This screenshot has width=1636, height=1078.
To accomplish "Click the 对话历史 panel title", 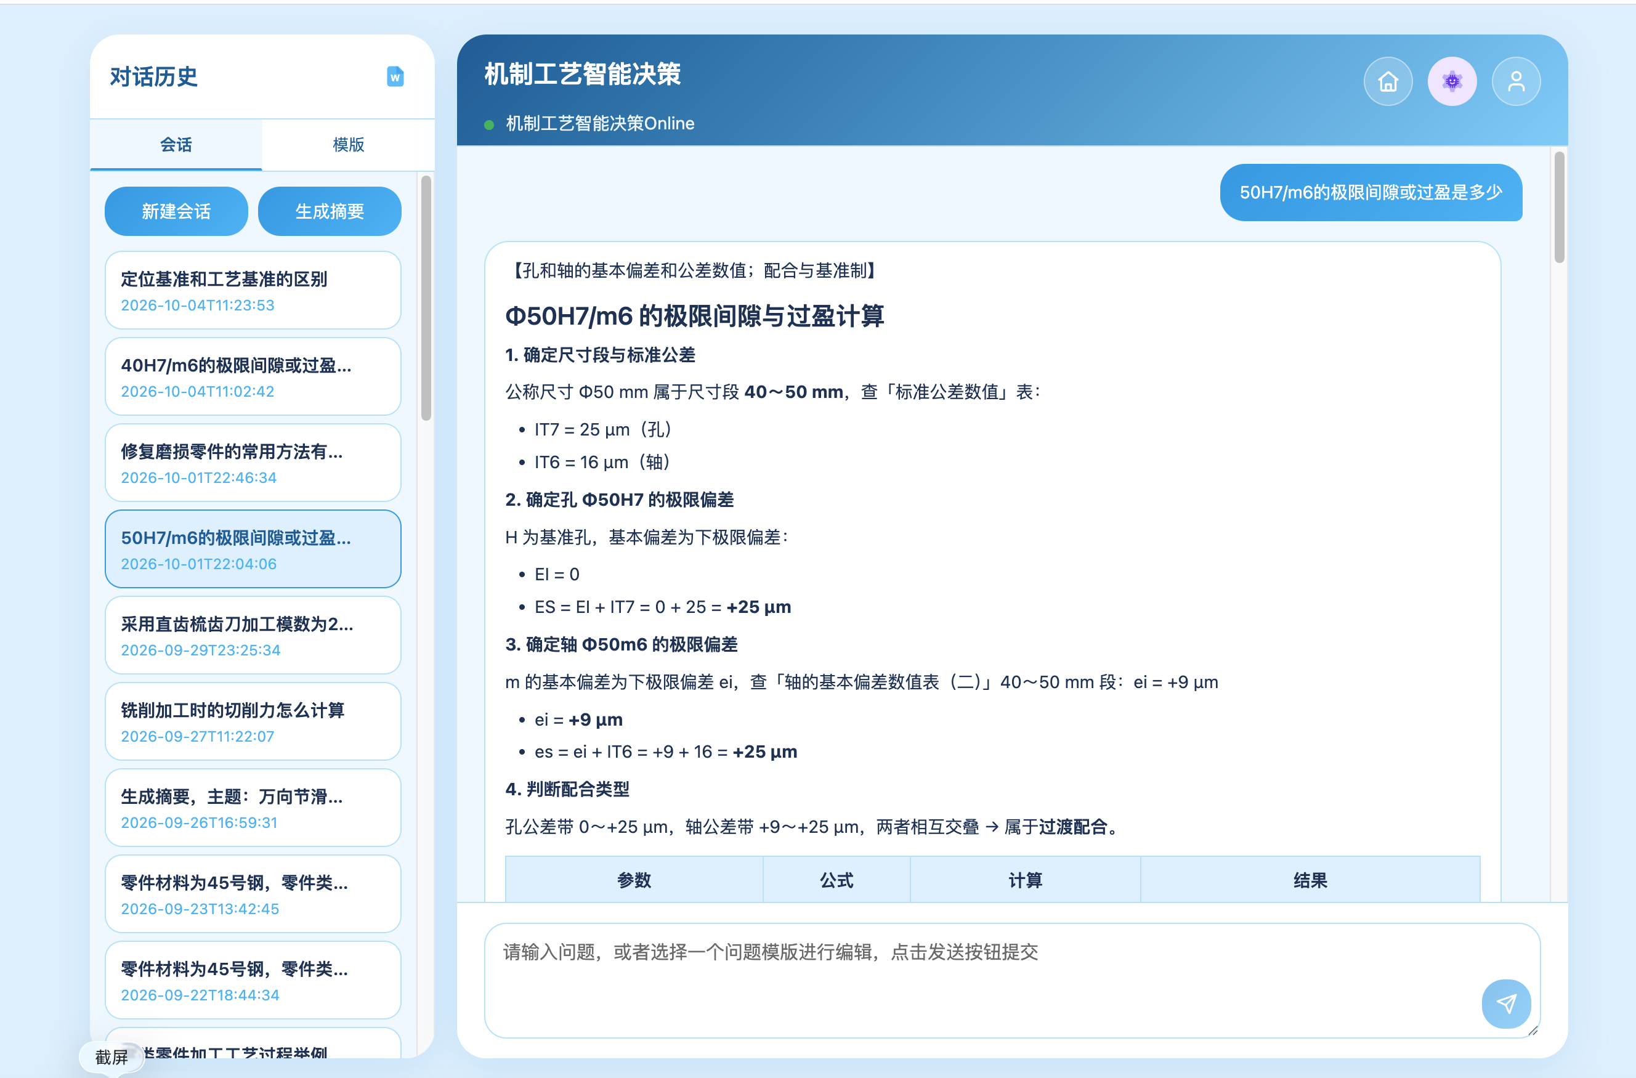I will (x=154, y=77).
